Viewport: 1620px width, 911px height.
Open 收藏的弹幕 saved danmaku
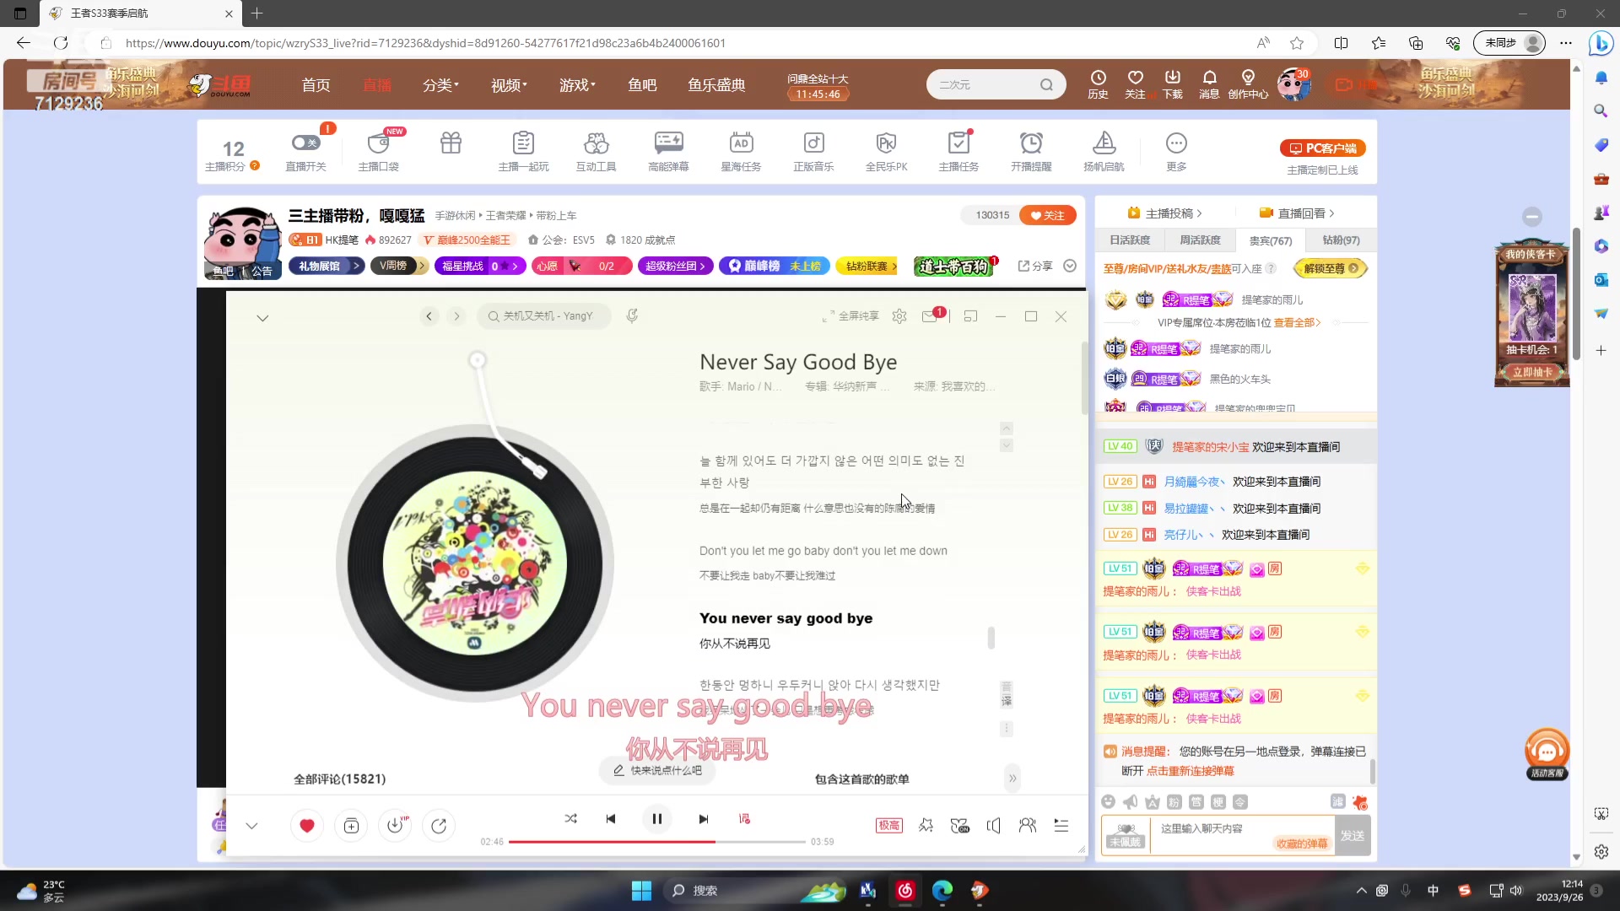1302,844
